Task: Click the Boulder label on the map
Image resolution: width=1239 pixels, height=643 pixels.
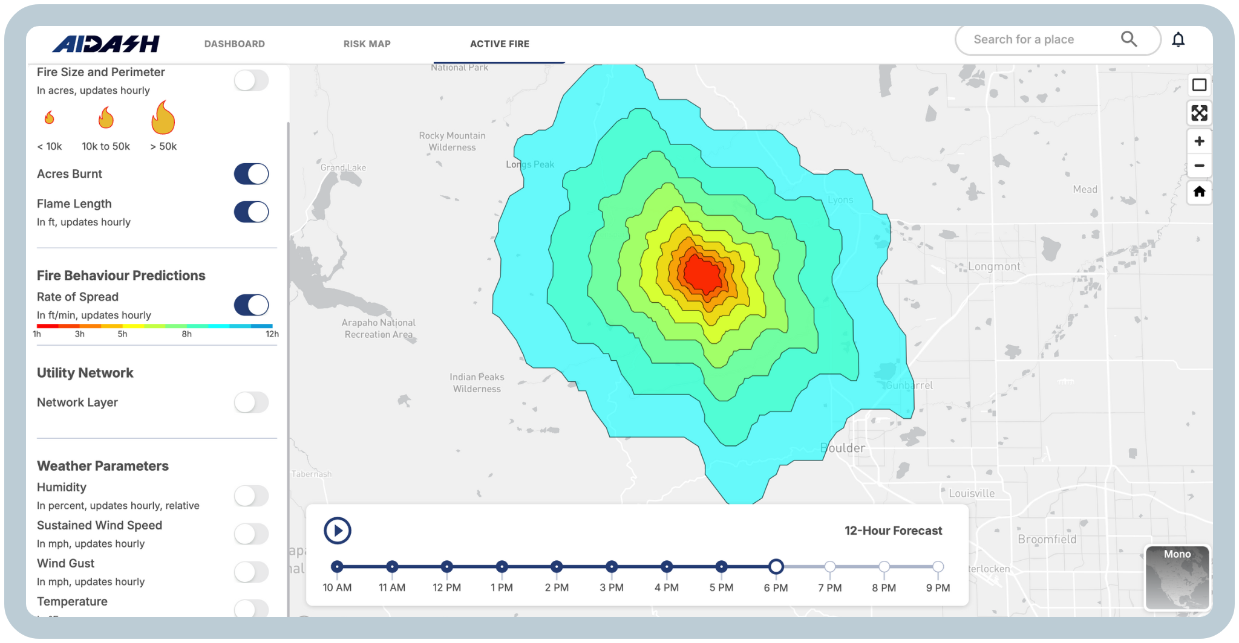Action: (x=842, y=448)
